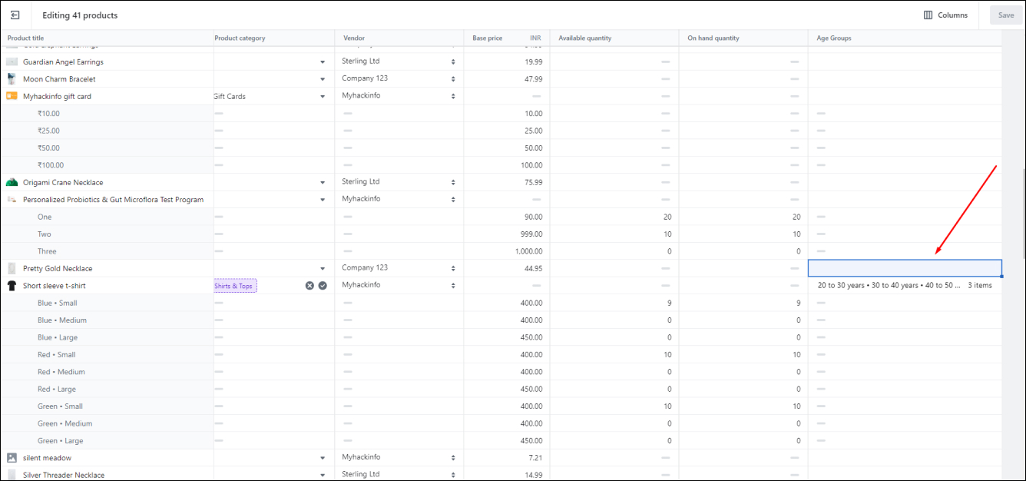
Task: Click the Moon Charm Bracelet product image
Action: (12, 78)
